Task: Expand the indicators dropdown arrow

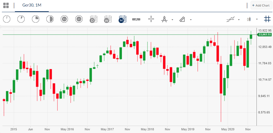Action: 239,20
